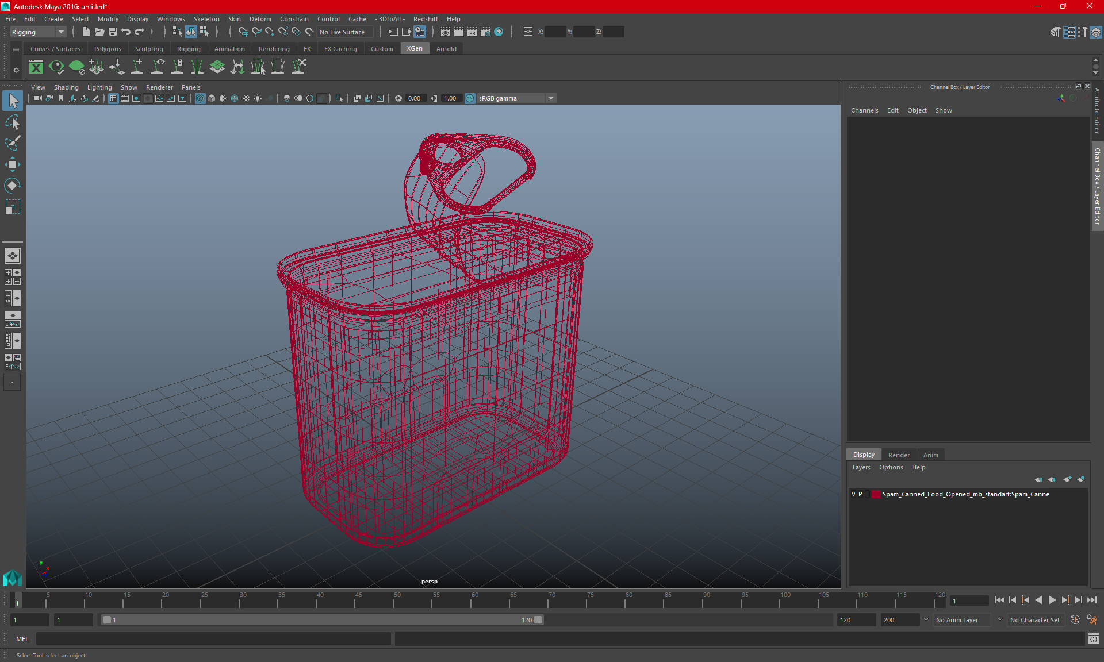Image resolution: width=1104 pixels, height=662 pixels.
Task: Toggle snap to curves icon
Action: (256, 32)
